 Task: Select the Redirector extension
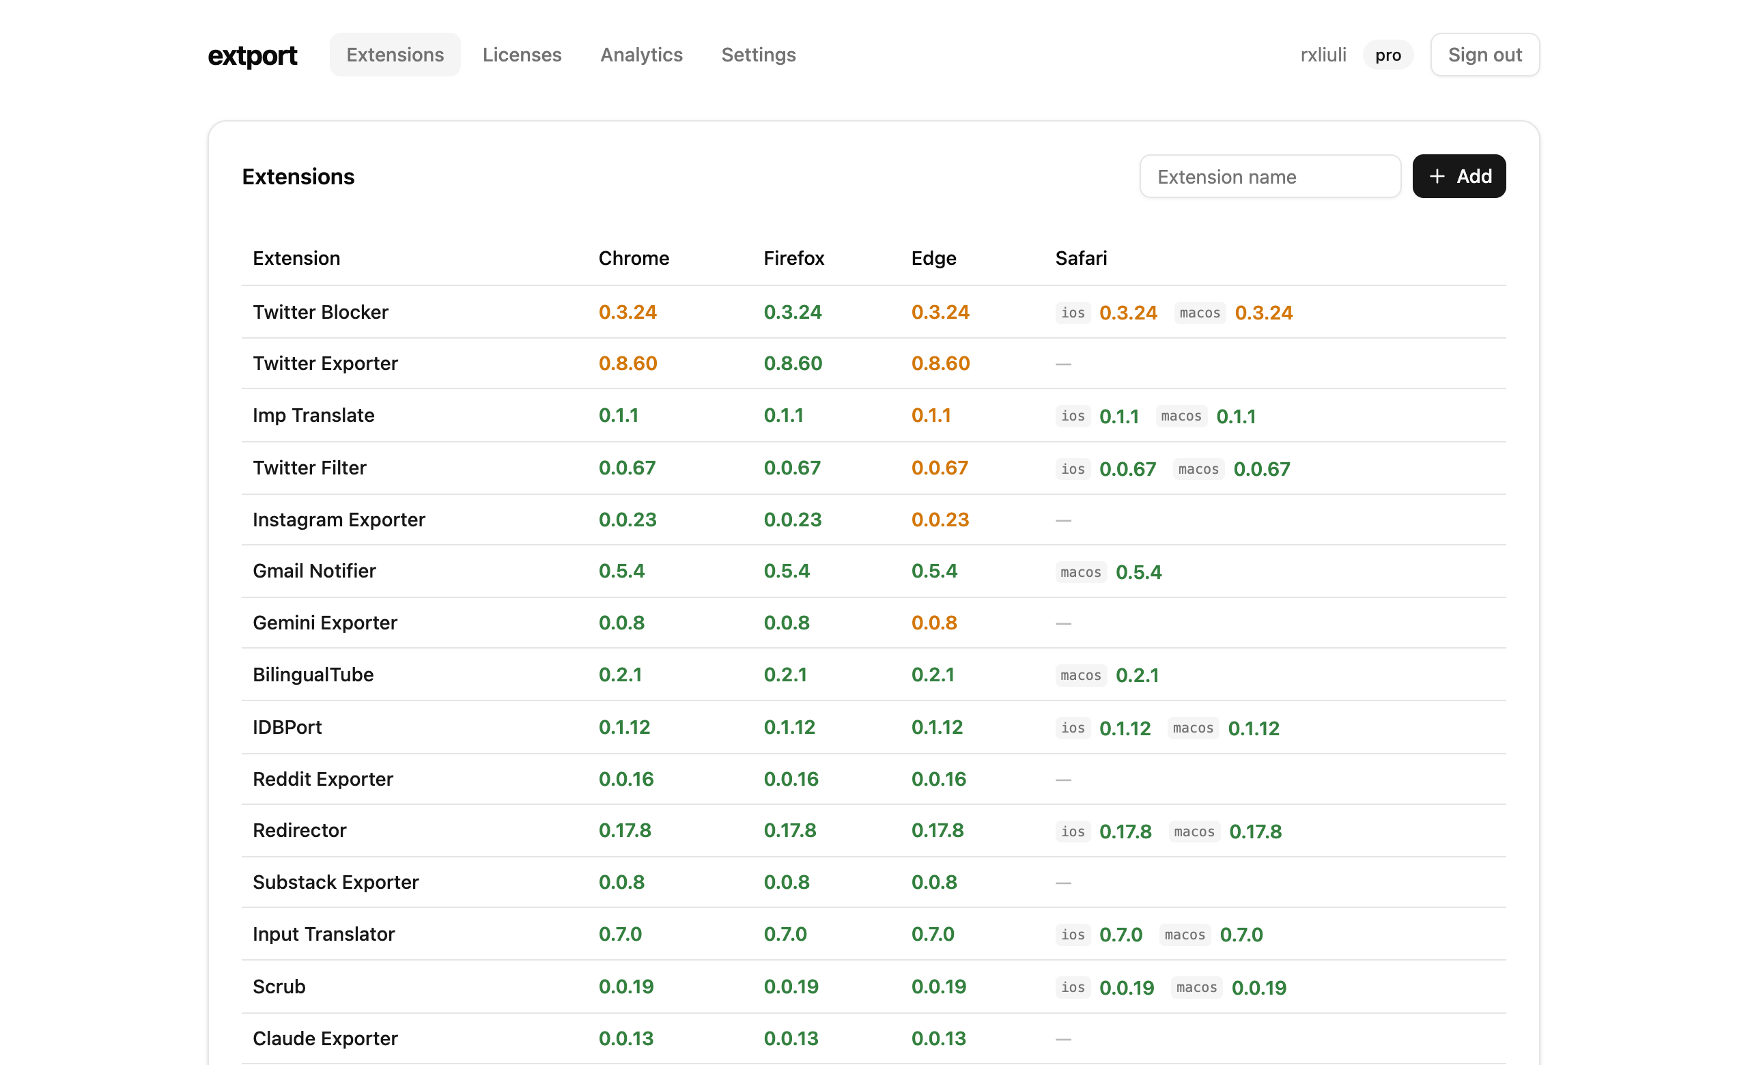coord(299,829)
